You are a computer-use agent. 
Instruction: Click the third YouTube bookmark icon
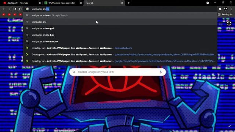pyautogui.click(x=15, y=14)
